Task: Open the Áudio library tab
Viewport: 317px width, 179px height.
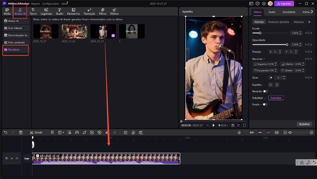Action: click(x=60, y=11)
